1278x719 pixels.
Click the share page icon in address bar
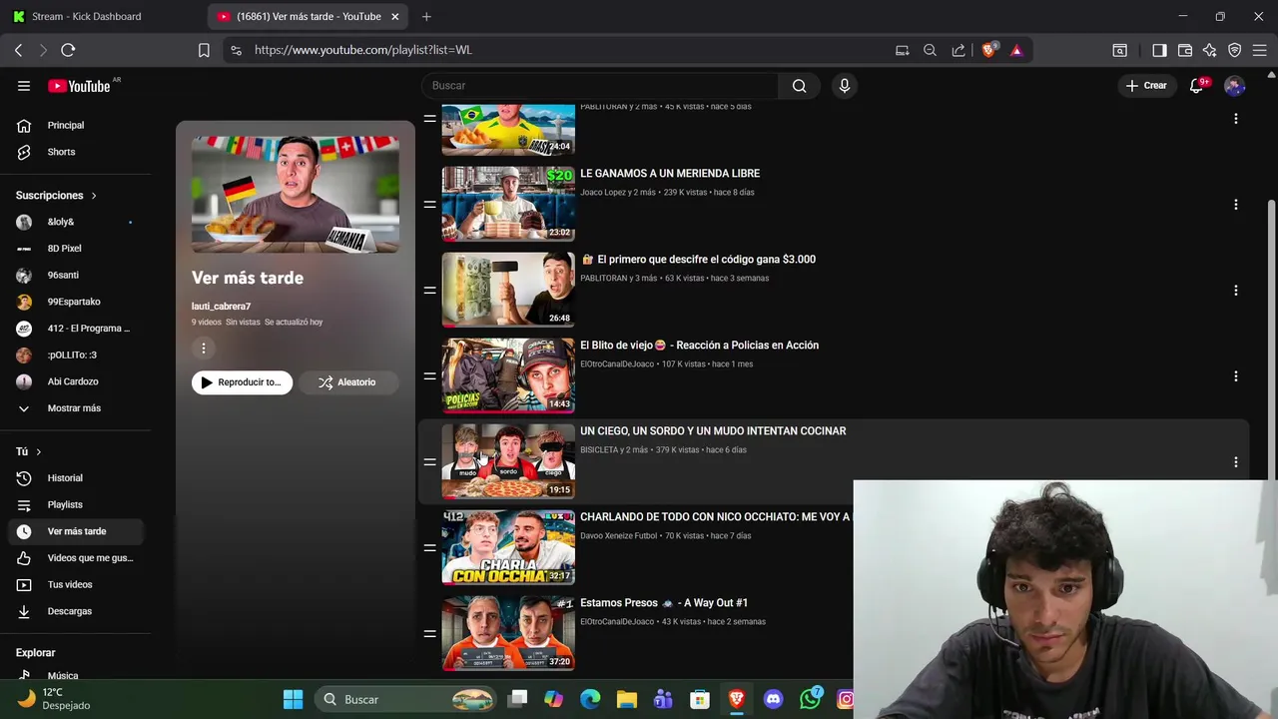958,50
